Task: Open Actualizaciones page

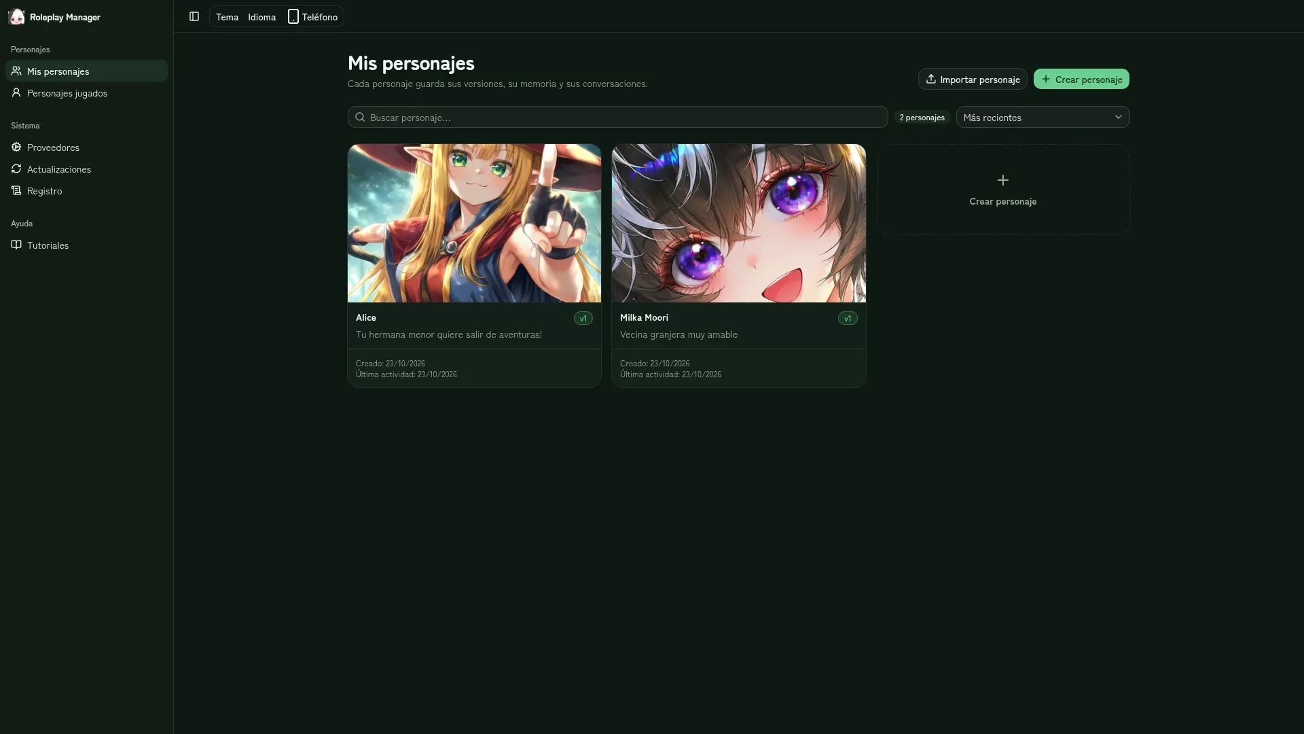Action: [86, 169]
